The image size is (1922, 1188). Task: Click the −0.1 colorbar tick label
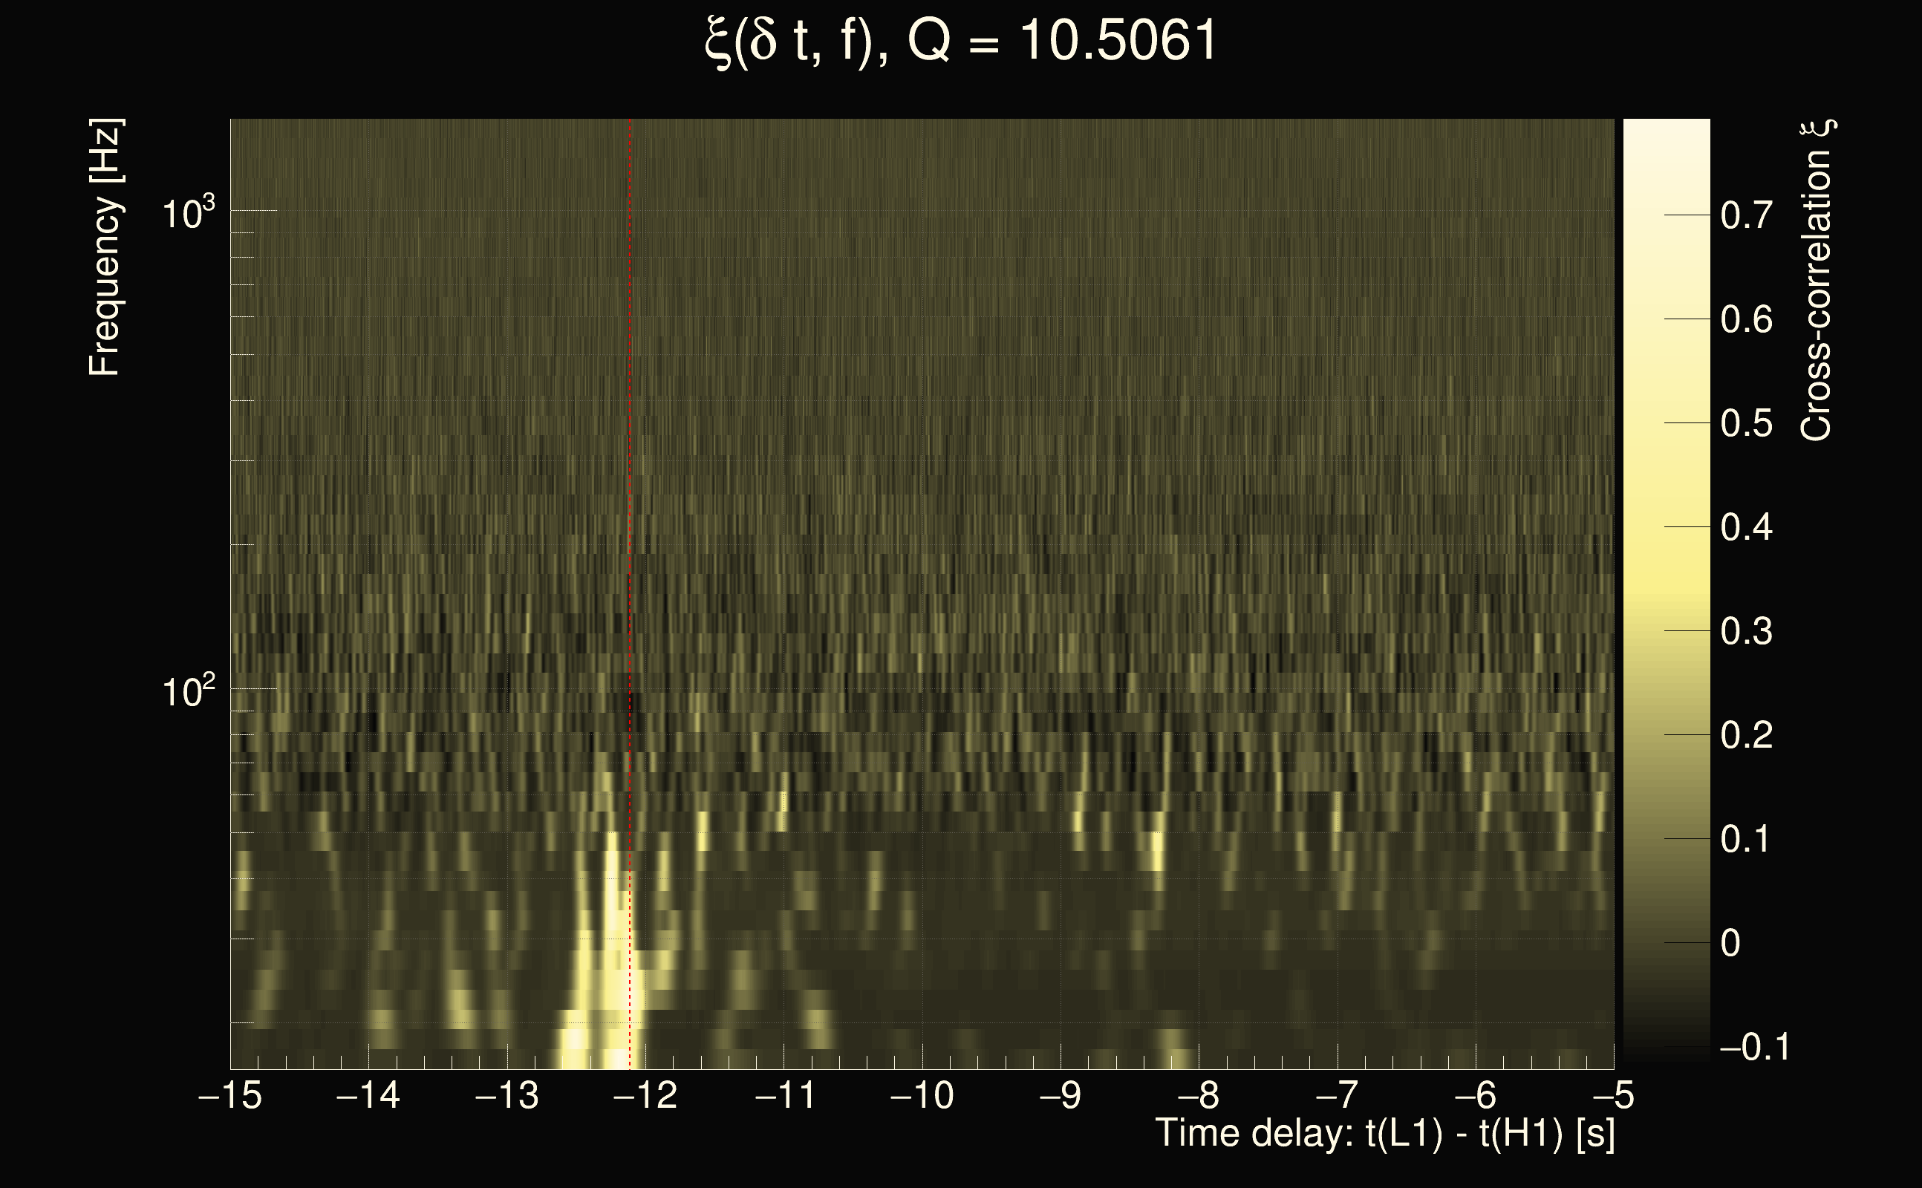coord(1754,1048)
